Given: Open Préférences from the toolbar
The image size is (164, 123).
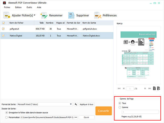Looking at the screenshot, I should pos(98,15).
